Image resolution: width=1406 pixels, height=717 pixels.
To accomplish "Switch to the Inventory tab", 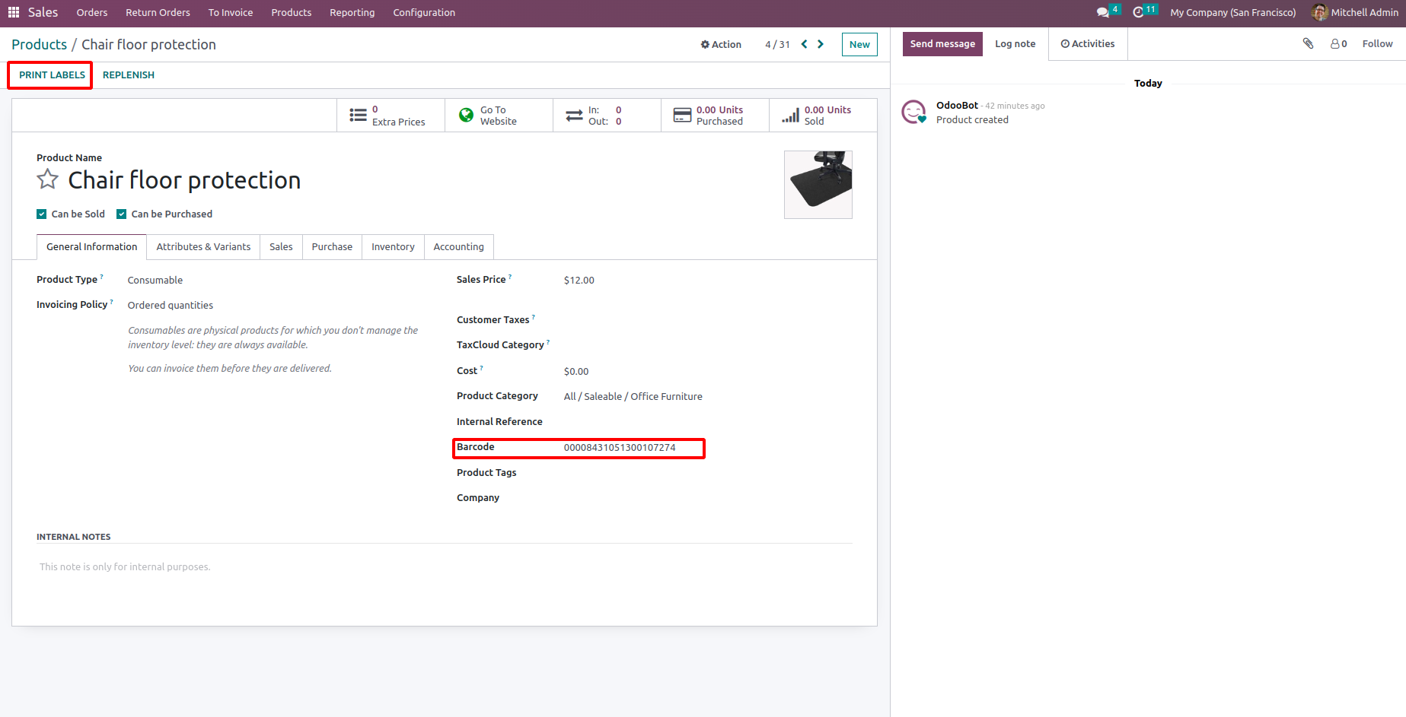I will [x=393, y=247].
